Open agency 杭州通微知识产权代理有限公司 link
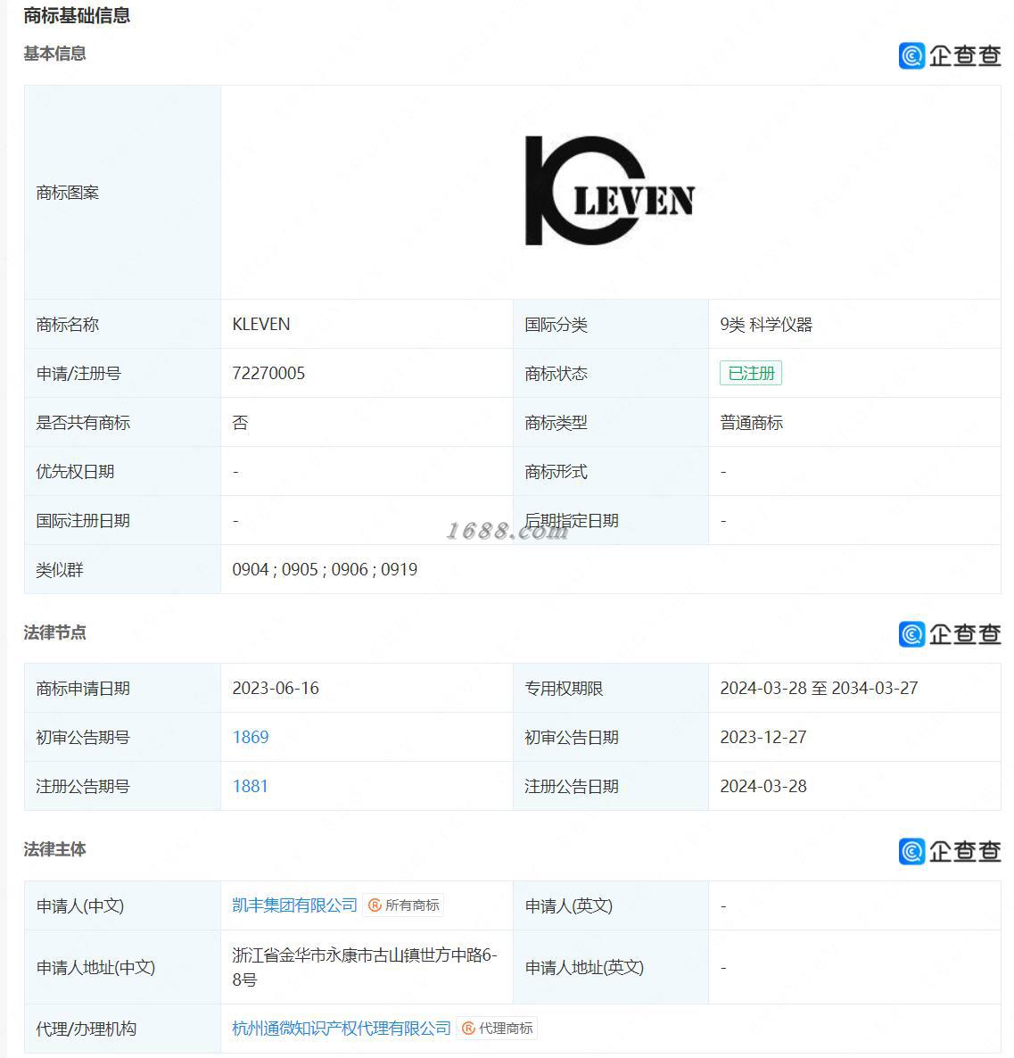This screenshot has width=1014, height=1058. [x=342, y=1028]
